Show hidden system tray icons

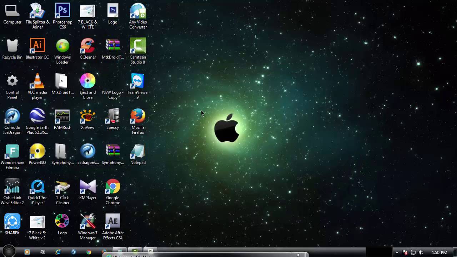(397, 252)
